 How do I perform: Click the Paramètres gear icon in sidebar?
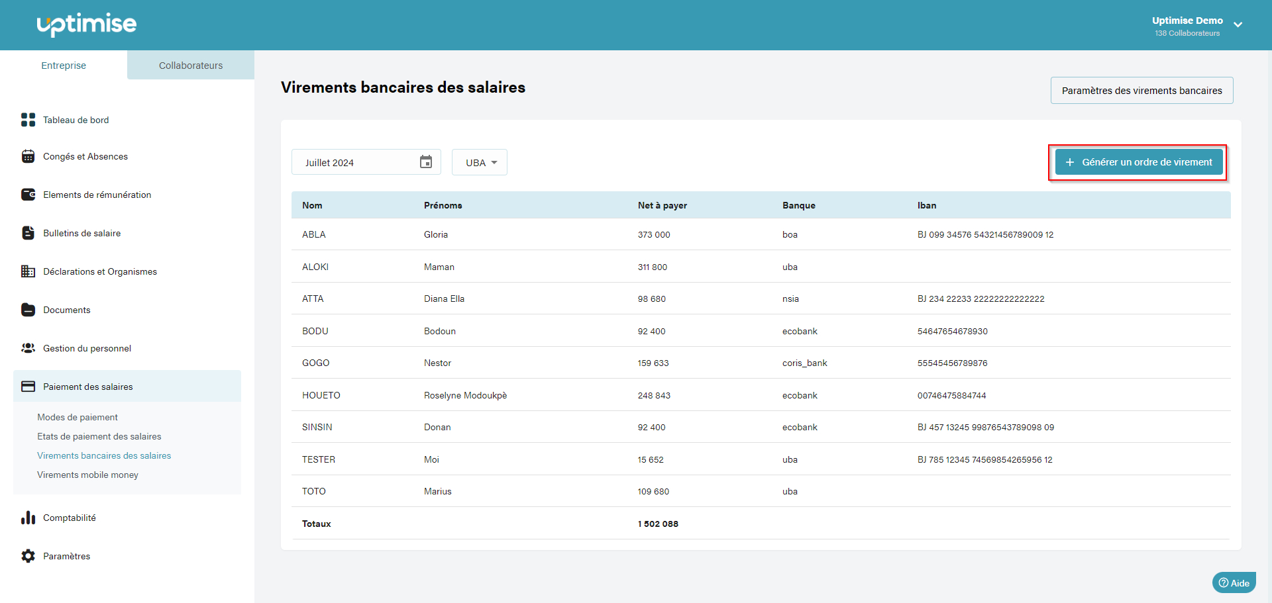28,556
